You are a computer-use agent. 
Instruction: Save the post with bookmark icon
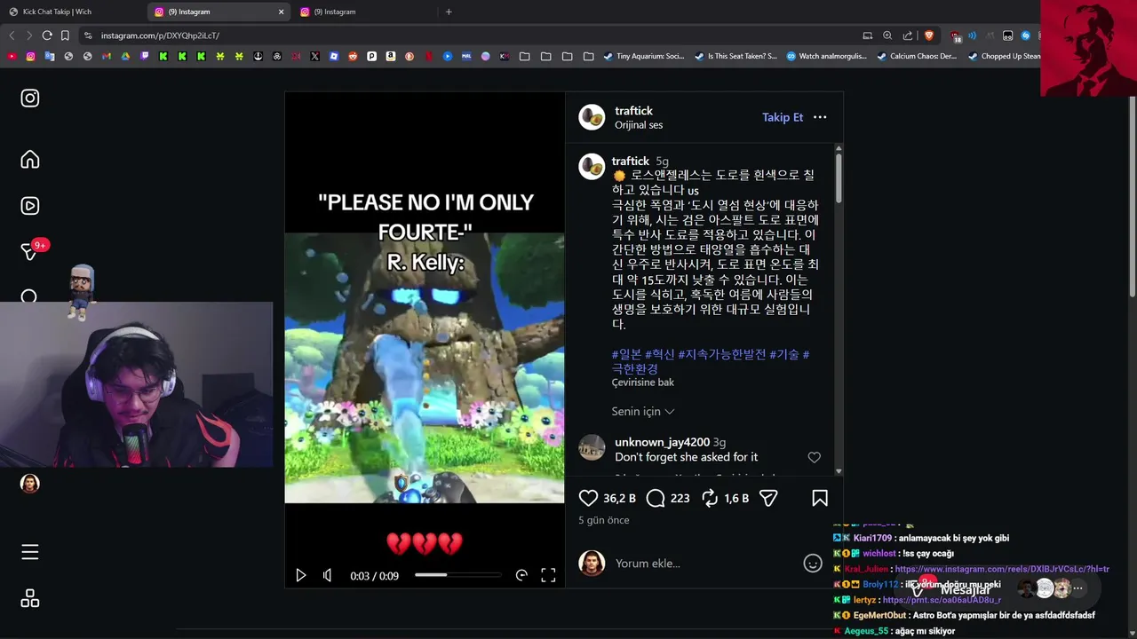tap(820, 499)
